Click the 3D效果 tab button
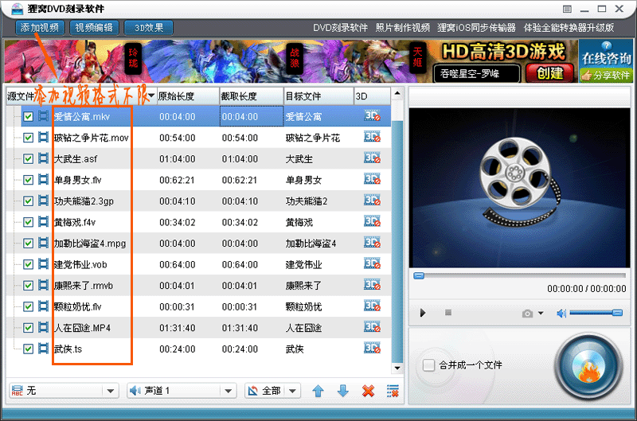The image size is (637, 421). [149, 28]
